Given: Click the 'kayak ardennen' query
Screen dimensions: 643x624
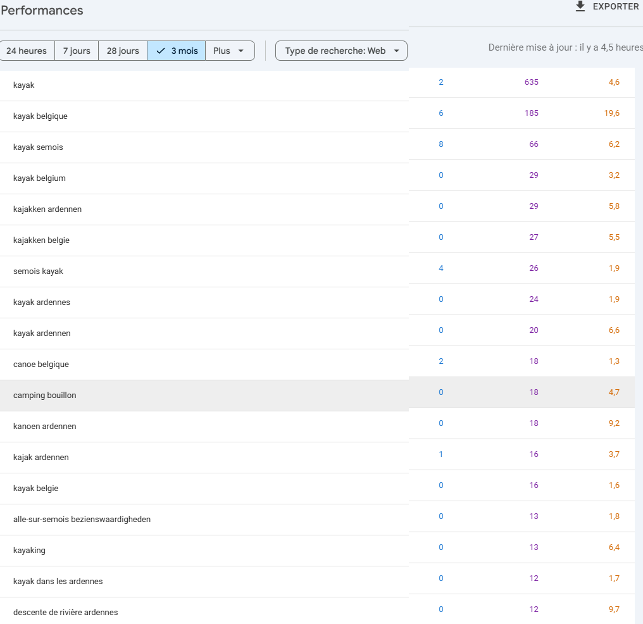Looking at the screenshot, I should point(42,334).
